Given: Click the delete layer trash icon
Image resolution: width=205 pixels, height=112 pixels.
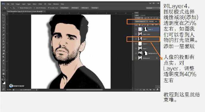Looking at the screenshot, I should coord(157,90).
